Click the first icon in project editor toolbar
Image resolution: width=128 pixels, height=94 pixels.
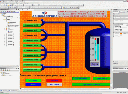(1, 11)
